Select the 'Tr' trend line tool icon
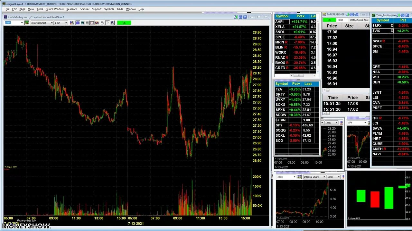This screenshot has width=412, height=231. point(108,23)
